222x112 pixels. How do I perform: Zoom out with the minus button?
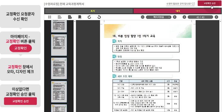[143, 17]
